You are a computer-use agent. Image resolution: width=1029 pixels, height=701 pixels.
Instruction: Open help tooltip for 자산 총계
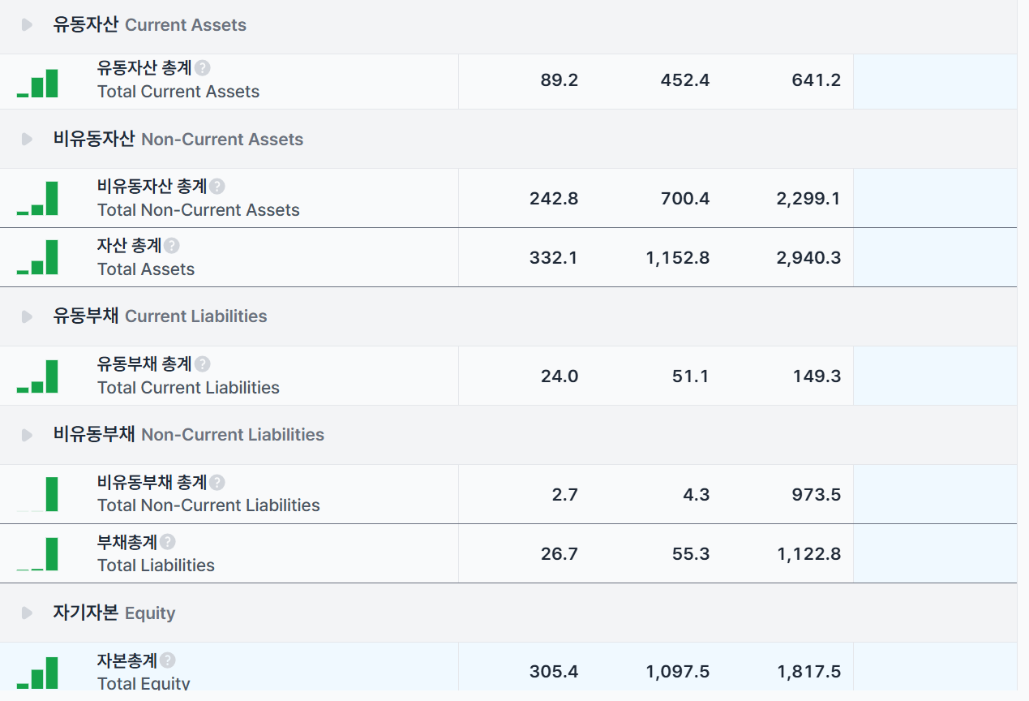pos(171,246)
